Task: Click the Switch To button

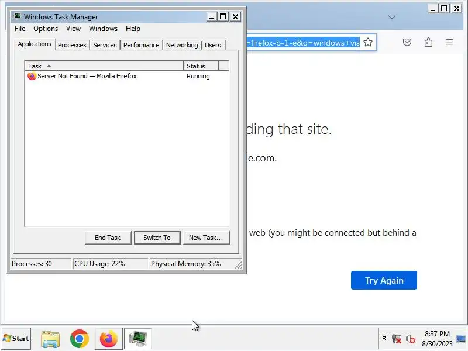Action: pos(157,238)
